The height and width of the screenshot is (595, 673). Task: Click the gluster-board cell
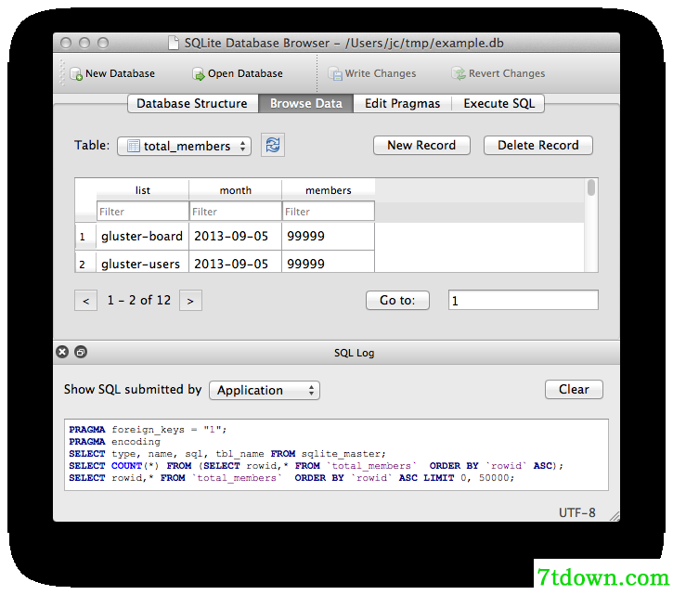click(143, 236)
